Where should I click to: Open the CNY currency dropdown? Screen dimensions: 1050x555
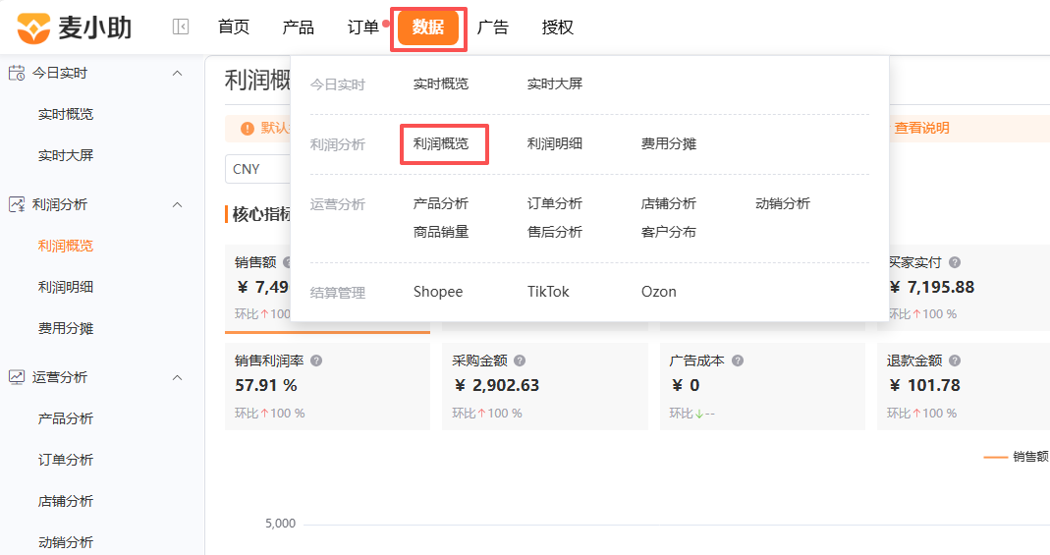[x=258, y=169]
